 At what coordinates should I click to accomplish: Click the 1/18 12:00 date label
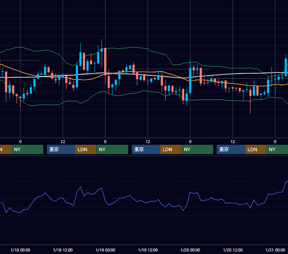click(63, 250)
